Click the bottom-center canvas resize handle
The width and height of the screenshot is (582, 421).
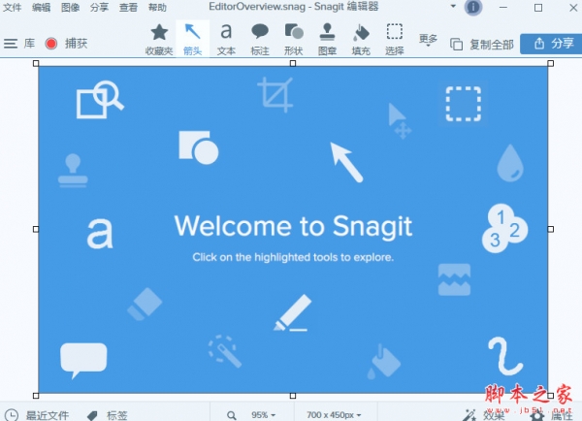click(x=293, y=396)
